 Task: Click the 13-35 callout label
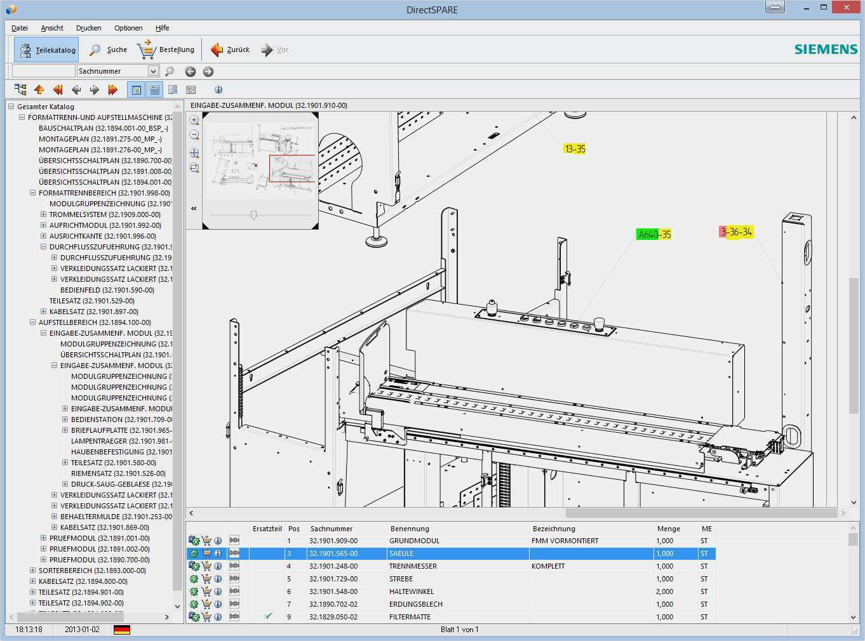tap(575, 149)
